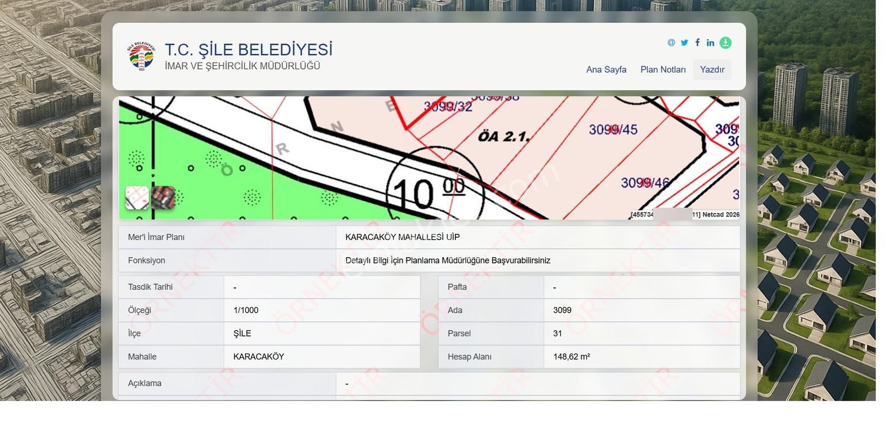Click the Pafta label
893x427 pixels.
coord(457,287)
